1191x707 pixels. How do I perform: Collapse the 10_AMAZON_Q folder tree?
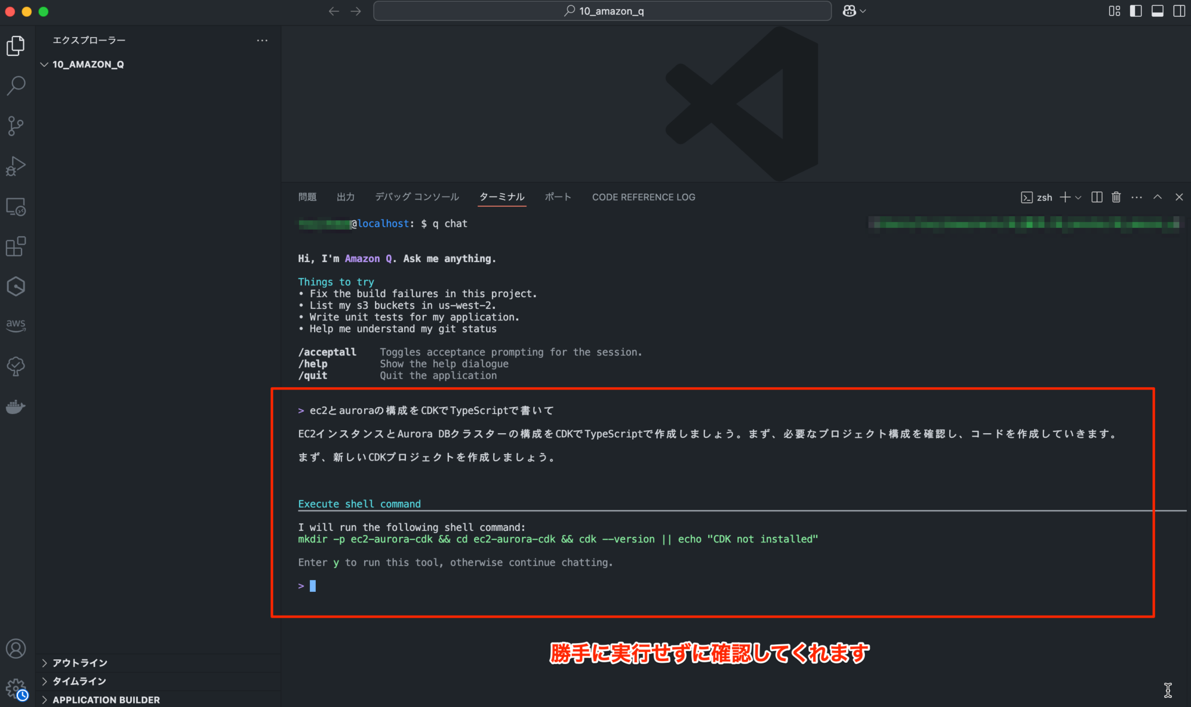[44, 64]
